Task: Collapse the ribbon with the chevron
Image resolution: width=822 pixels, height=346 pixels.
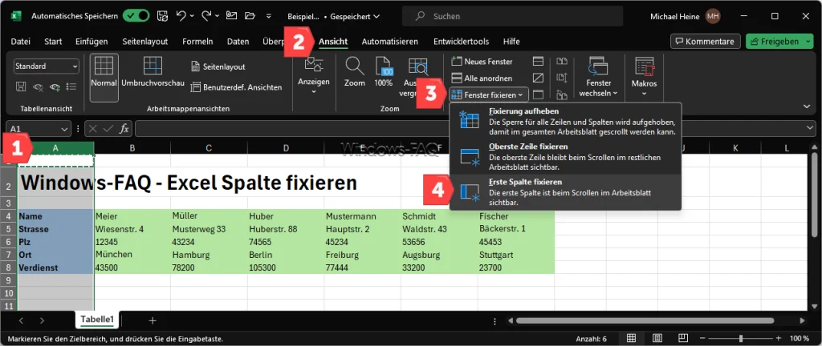Action: pyautogui.click(x=807, y=107)
